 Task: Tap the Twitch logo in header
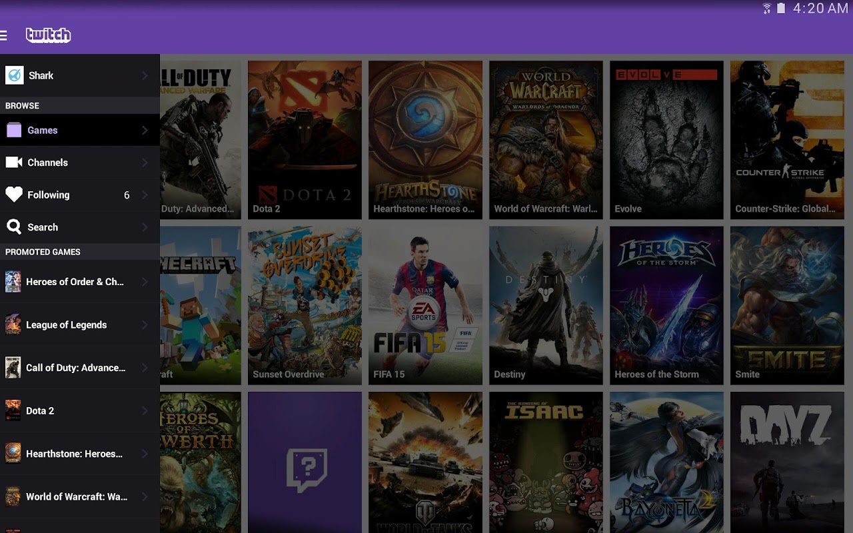tap(48, 35)
